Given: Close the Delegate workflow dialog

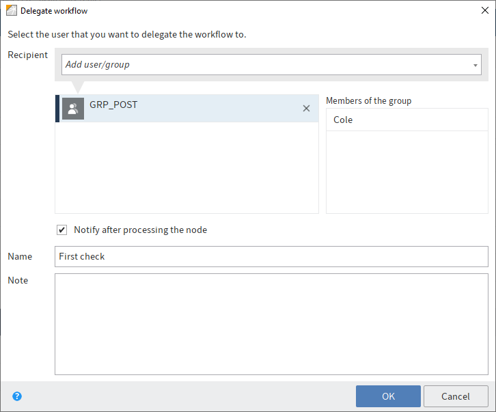Looking at the screenshot, I should 484,10.
